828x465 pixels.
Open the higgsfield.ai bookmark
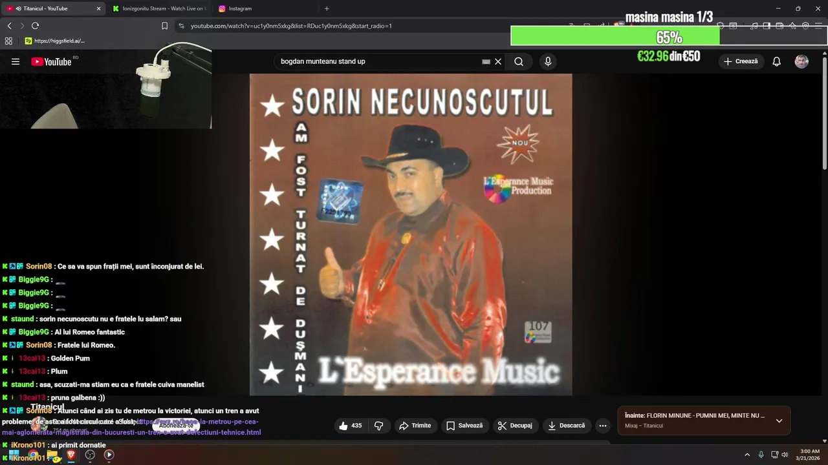(54, 41)
